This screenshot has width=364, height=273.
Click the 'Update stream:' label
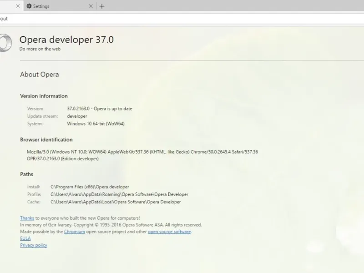click(x=42, y=116)
